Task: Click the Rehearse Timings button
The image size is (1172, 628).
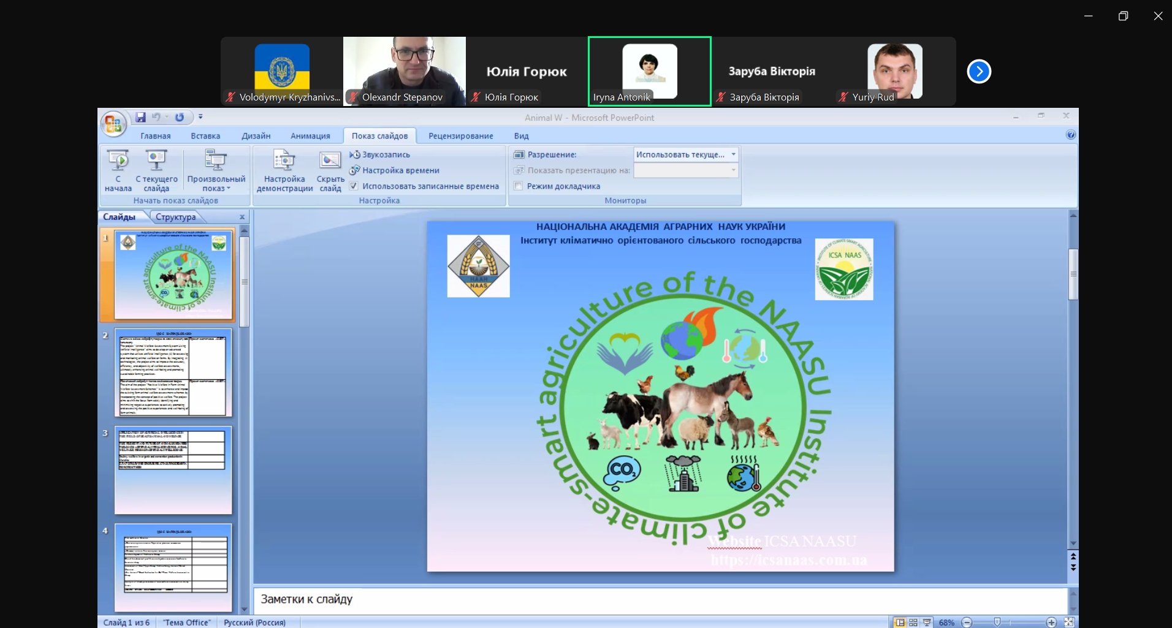Action: (x=400, y=170)
